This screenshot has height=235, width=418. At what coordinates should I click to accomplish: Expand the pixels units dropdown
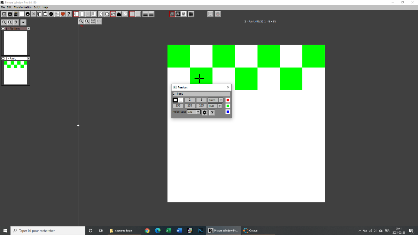tap(221, 100)
